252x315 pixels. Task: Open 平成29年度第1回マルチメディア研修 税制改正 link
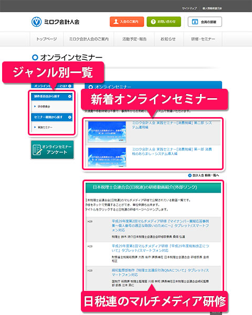pos(160,248)
